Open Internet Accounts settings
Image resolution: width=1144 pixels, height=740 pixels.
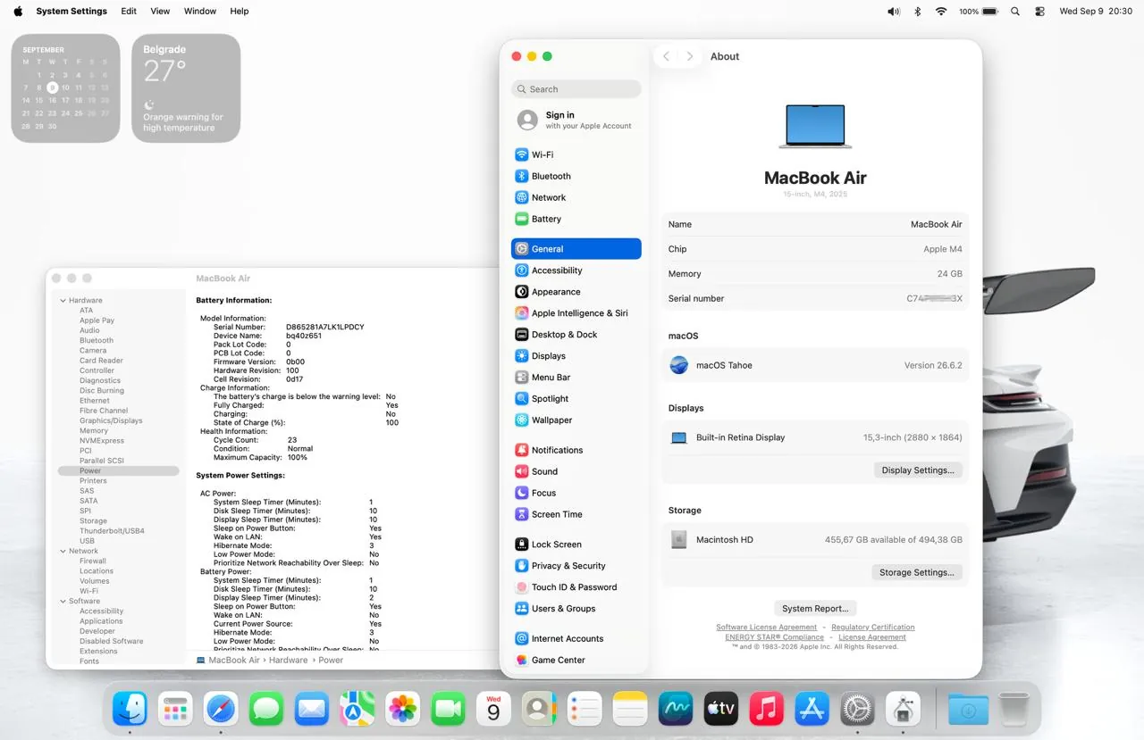tap(576, 639)
